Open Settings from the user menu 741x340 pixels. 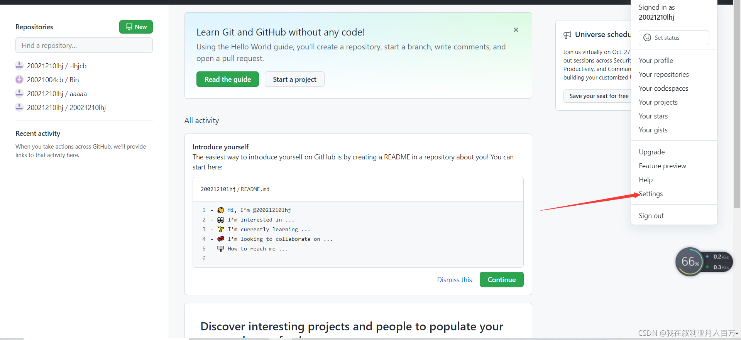coord(651,194)
